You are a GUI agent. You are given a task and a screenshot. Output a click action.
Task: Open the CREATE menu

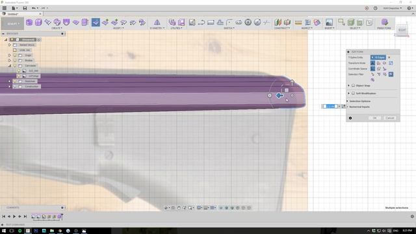57,28
